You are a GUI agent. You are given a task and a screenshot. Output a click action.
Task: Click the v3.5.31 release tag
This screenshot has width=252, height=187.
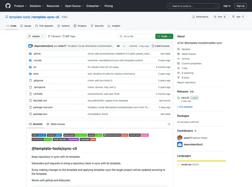pos(185,98)
